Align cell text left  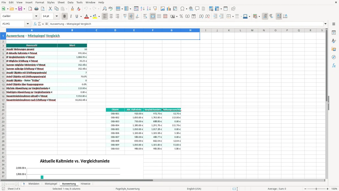tap(105, 16)
